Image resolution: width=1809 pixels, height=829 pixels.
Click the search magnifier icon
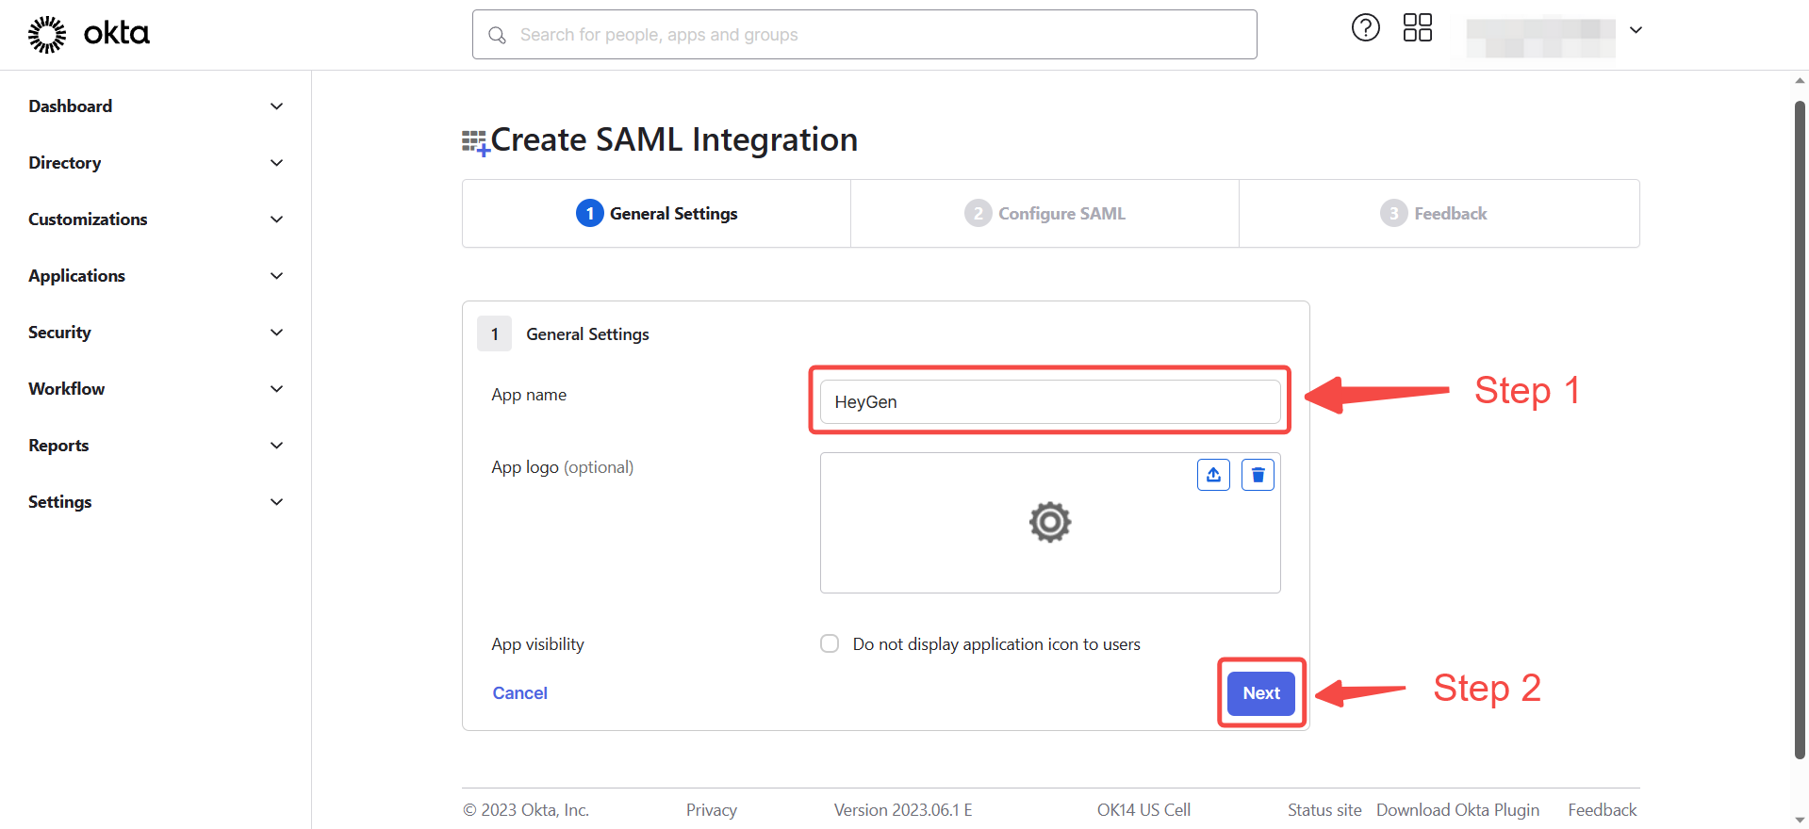pos(497,35)
